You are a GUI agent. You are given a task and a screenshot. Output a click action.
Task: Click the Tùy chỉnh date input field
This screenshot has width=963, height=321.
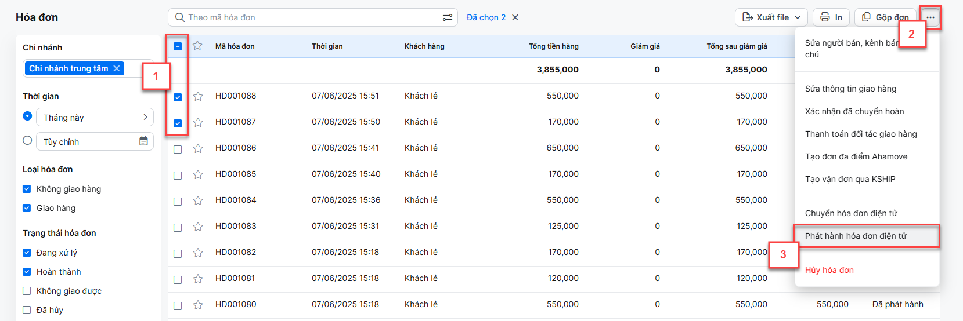point(95,141)
